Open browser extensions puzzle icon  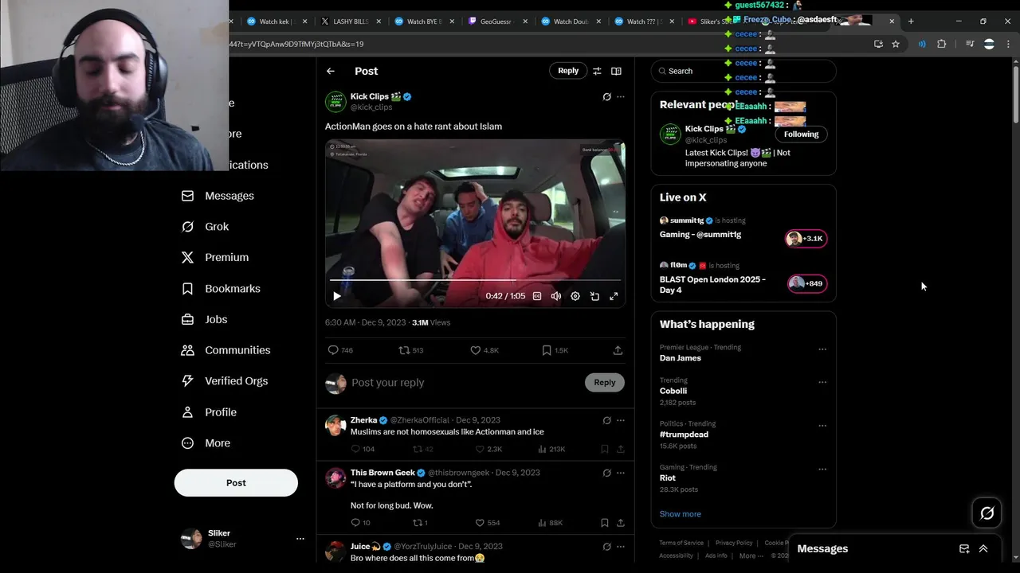point(942,45)
